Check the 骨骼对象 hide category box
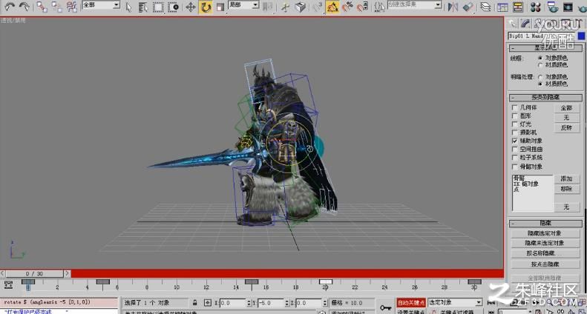The image size is (587, 314). (515, 167)
